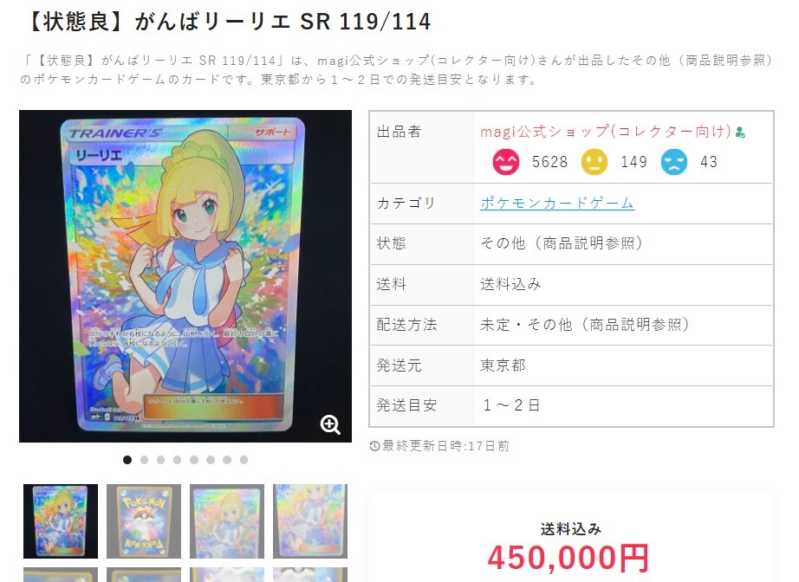The height and width of the screenshot is (582, 799).
Task: Click the 5628 positive review count
Action: tap(549, 162)
